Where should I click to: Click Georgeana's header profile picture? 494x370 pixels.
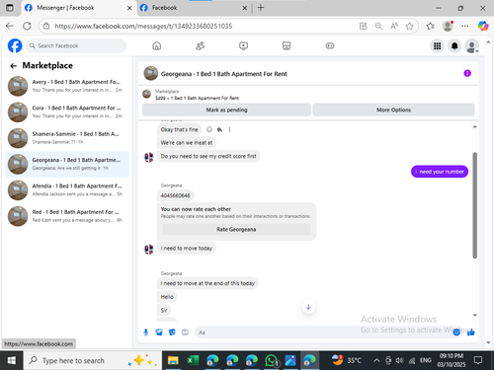pos(151,73)
